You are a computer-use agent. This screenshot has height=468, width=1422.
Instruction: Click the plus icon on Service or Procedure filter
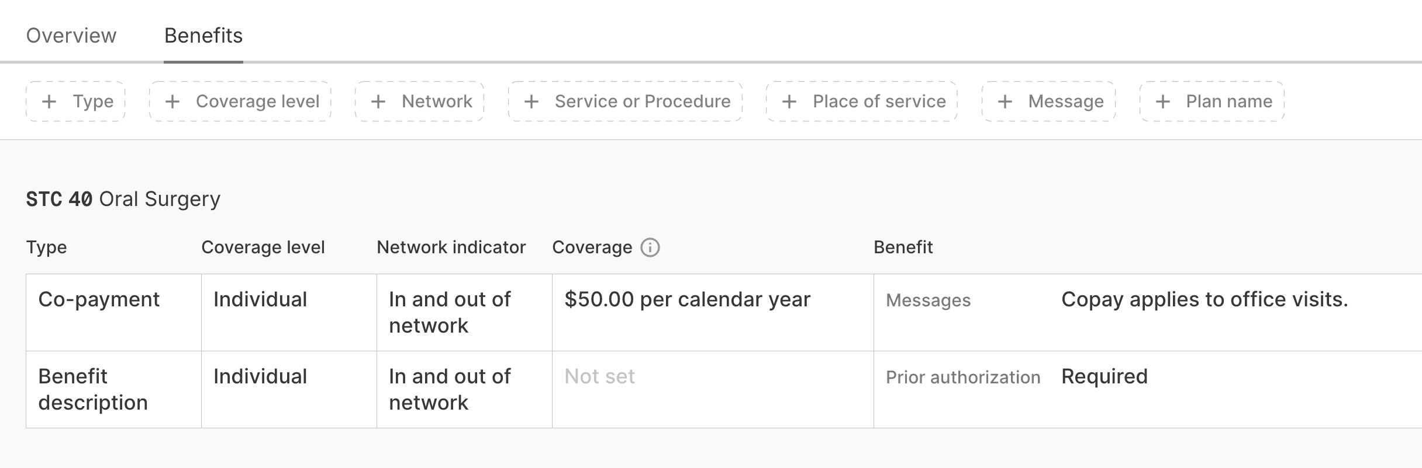[532, 101]
